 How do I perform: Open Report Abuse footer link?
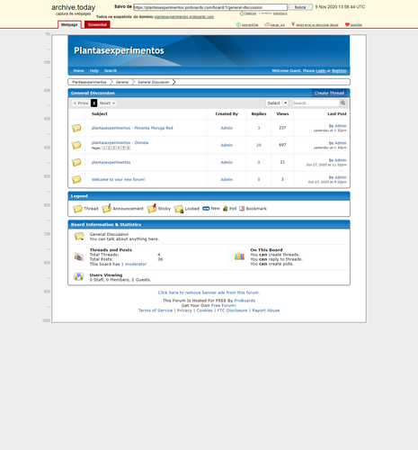pyautogui.click(x=266, y=310)
